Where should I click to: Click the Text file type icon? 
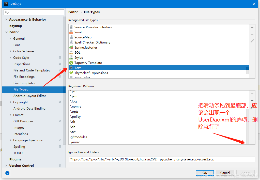point(71,68)
